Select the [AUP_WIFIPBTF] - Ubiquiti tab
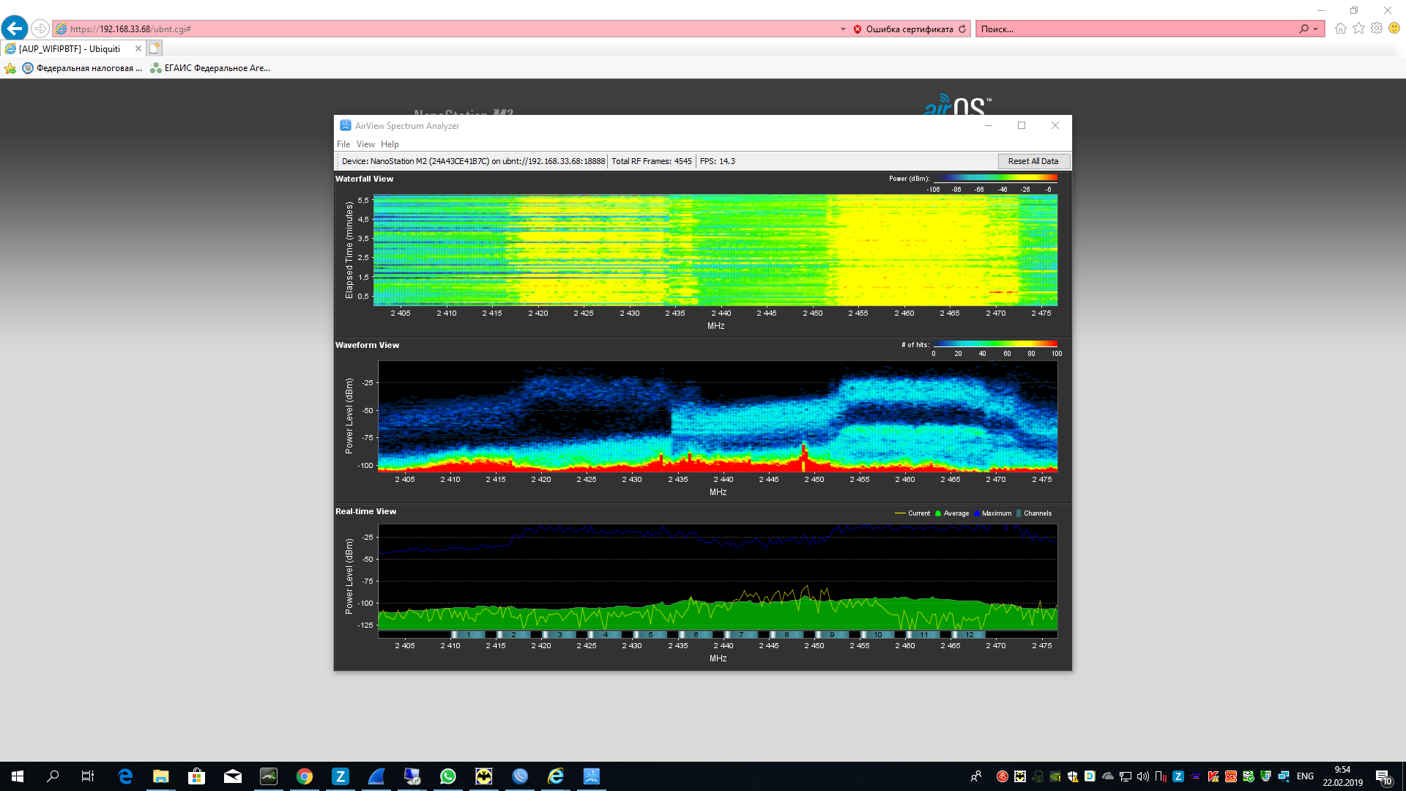Screen dimensions: 1406x791 tap(70, 49)
